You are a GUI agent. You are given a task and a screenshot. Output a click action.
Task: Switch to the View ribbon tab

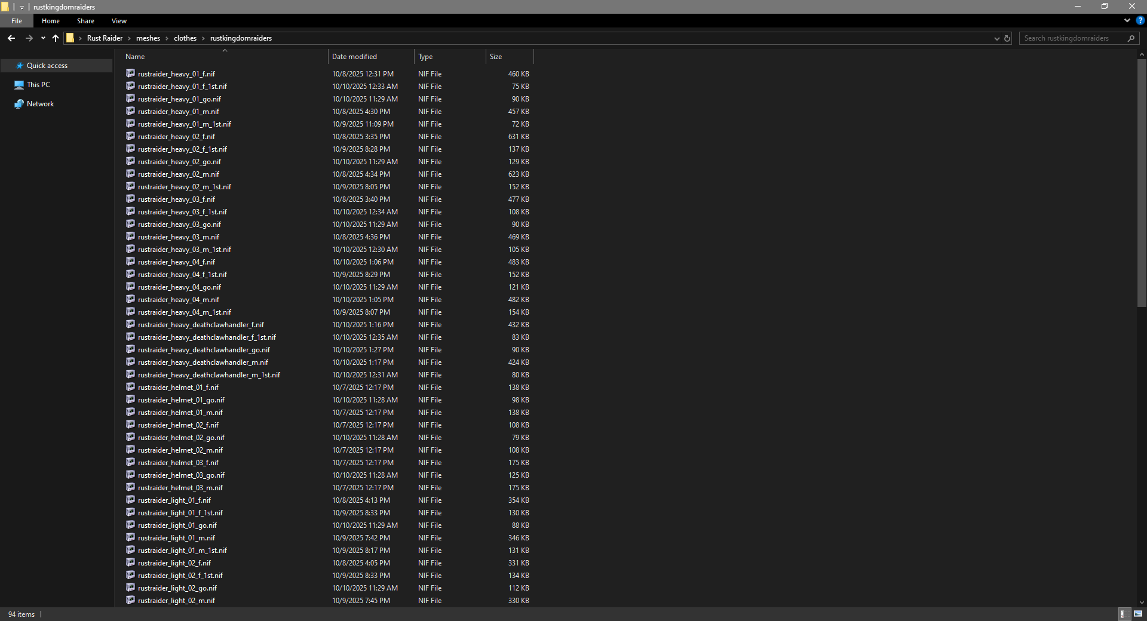click(x=119, y=21)
